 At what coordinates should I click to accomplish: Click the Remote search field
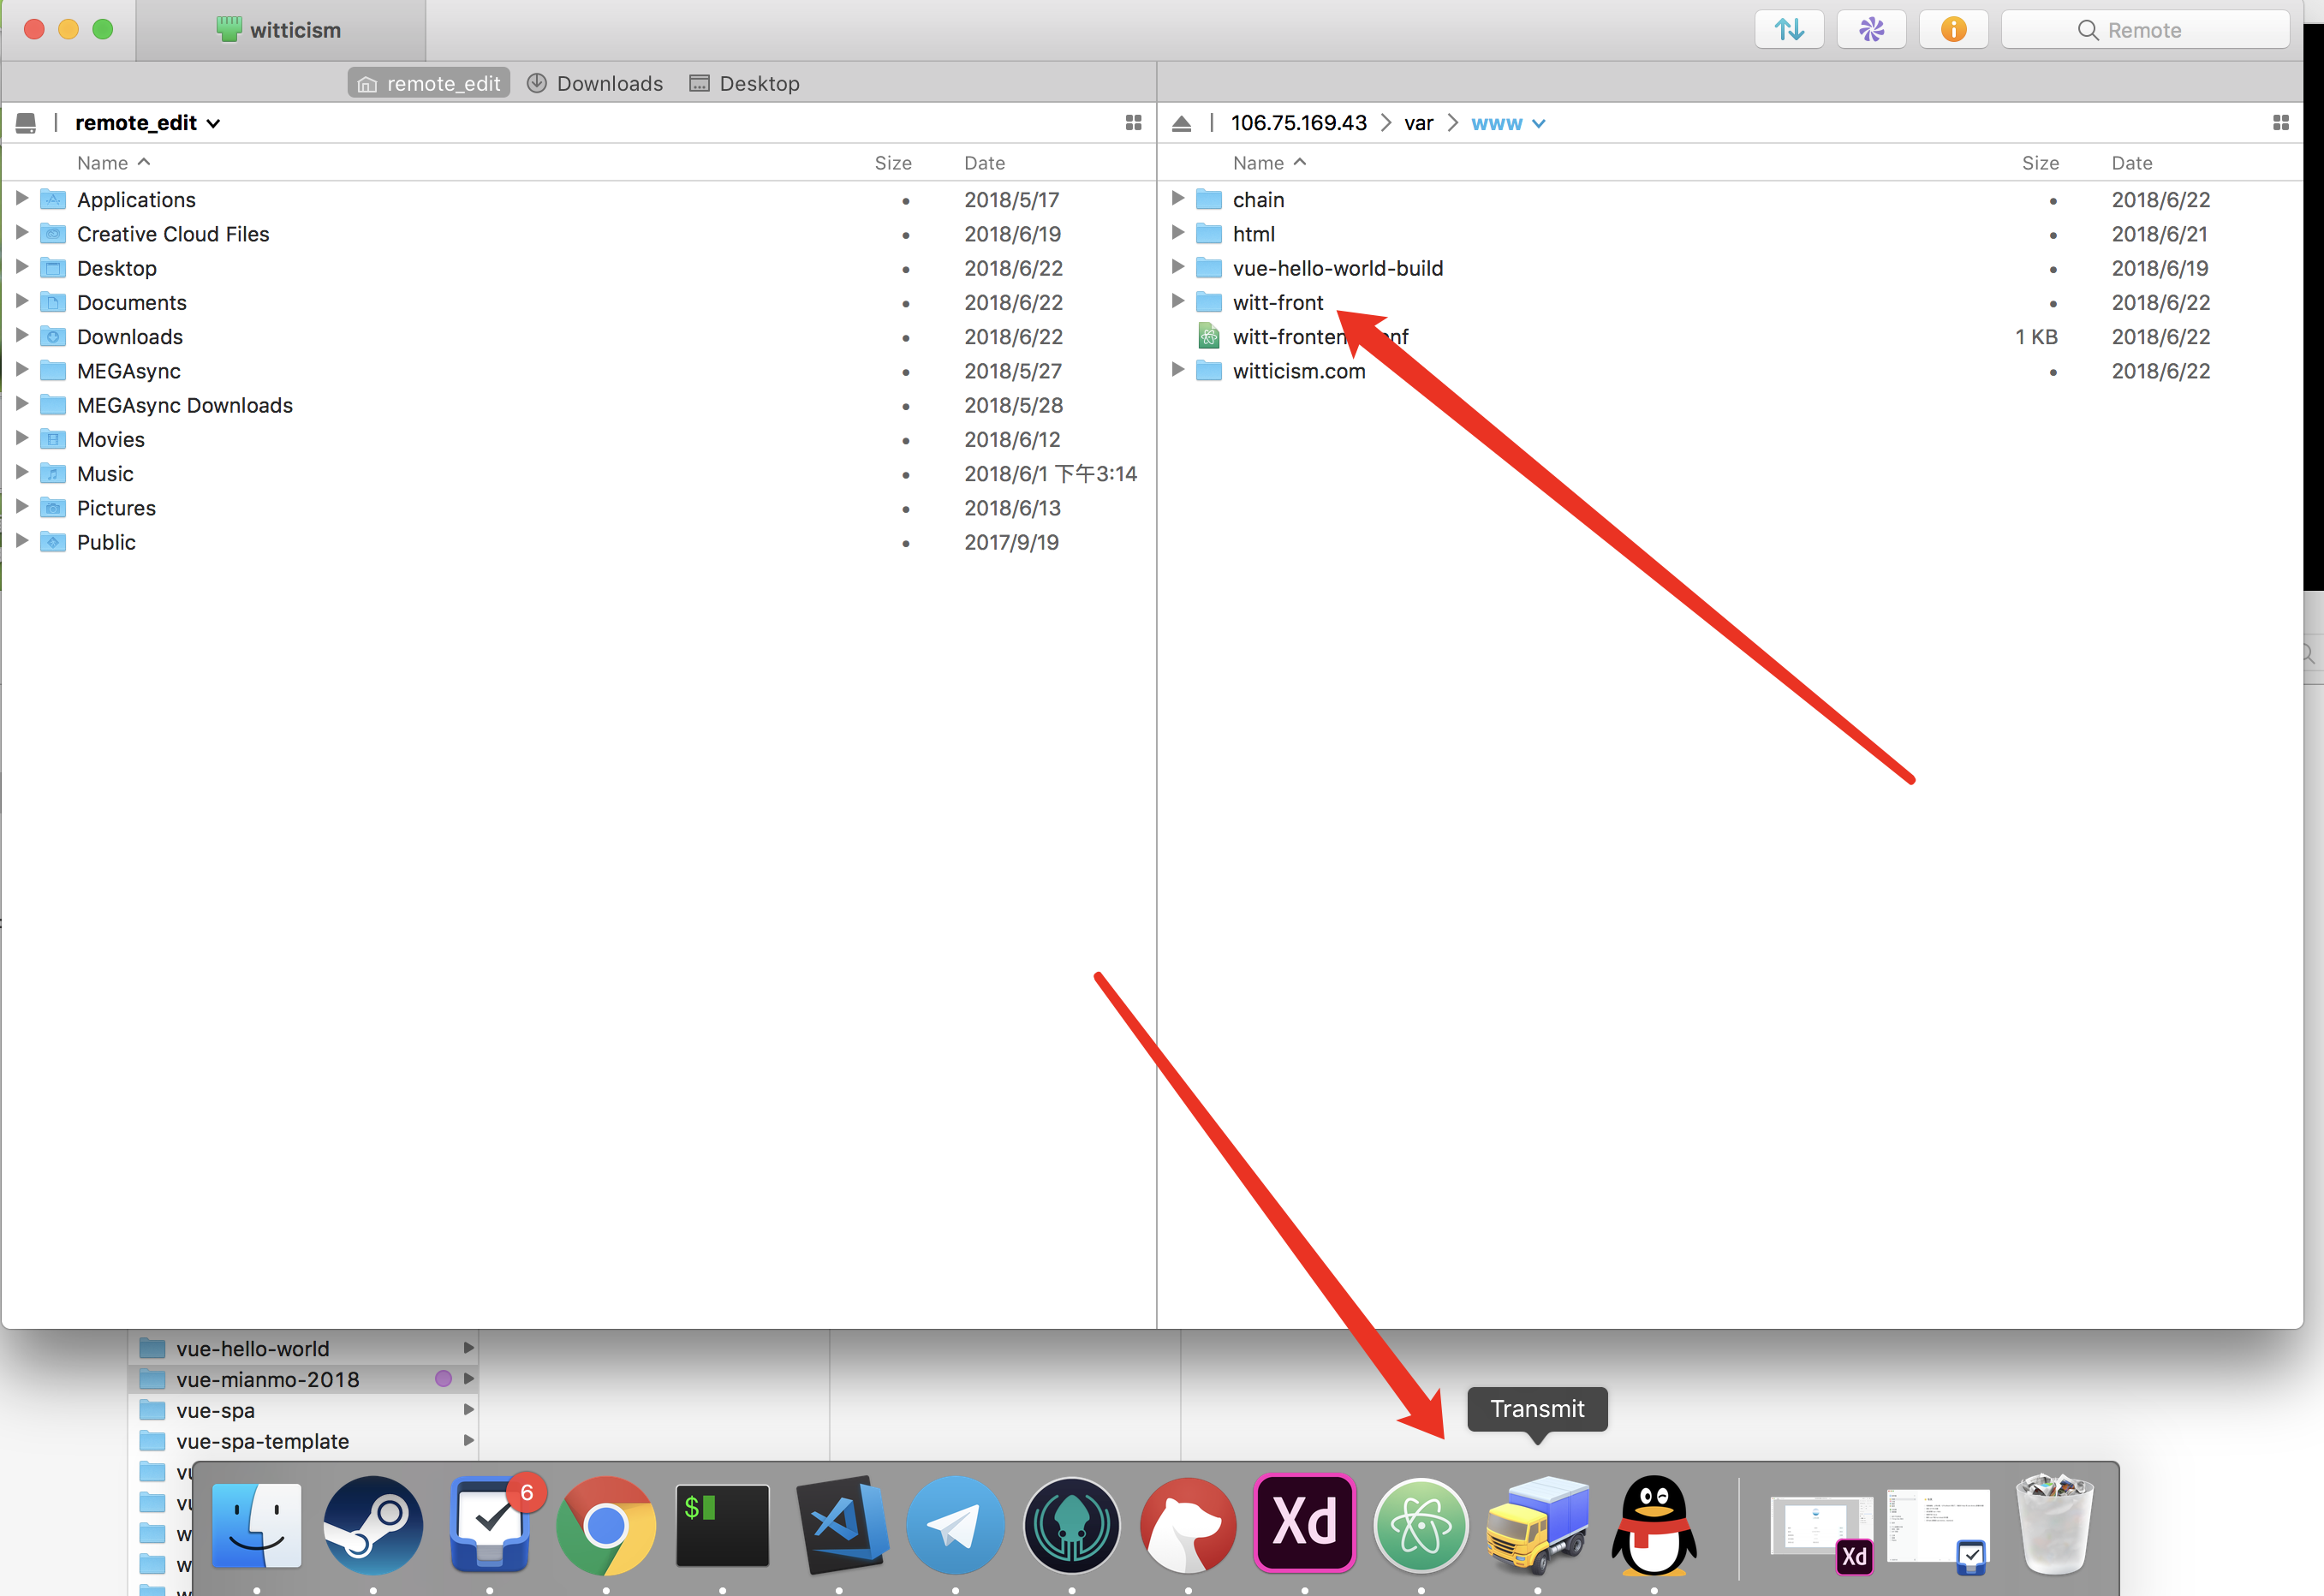coord(2144,30)
